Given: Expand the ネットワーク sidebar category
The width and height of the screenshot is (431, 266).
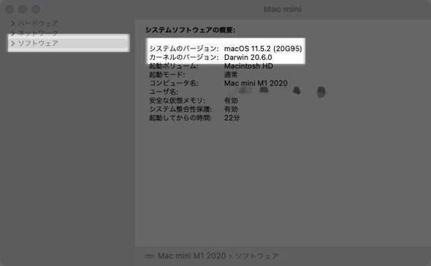Looking at the screenshot, I should (x=13, y=33).
